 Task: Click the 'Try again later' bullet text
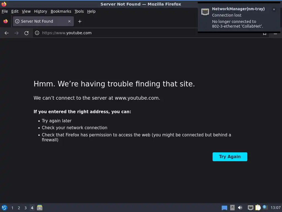coord(57,121)
